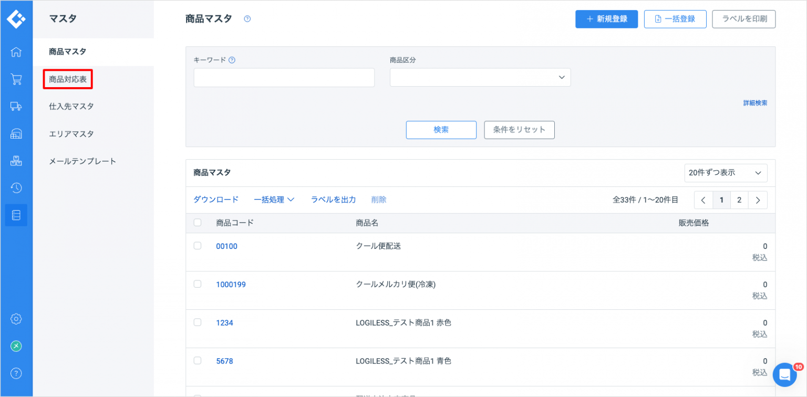Image resolution: width=807 pixels, height=397 pixels.
Task: Open the 一括処理 dropdown menu
Action: 274,200
